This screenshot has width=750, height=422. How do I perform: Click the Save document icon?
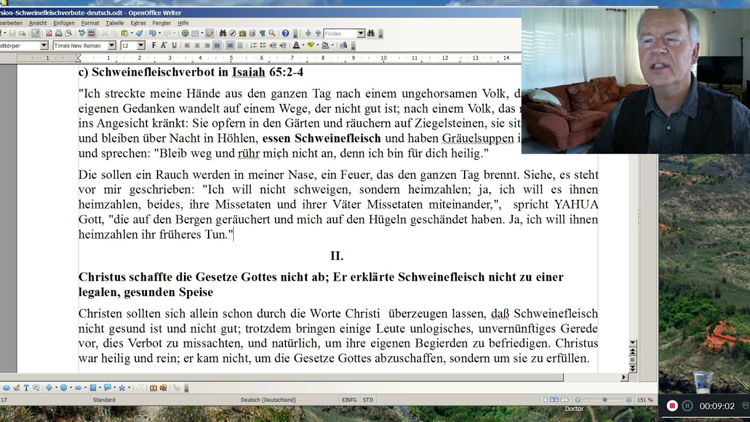point(12,33)
